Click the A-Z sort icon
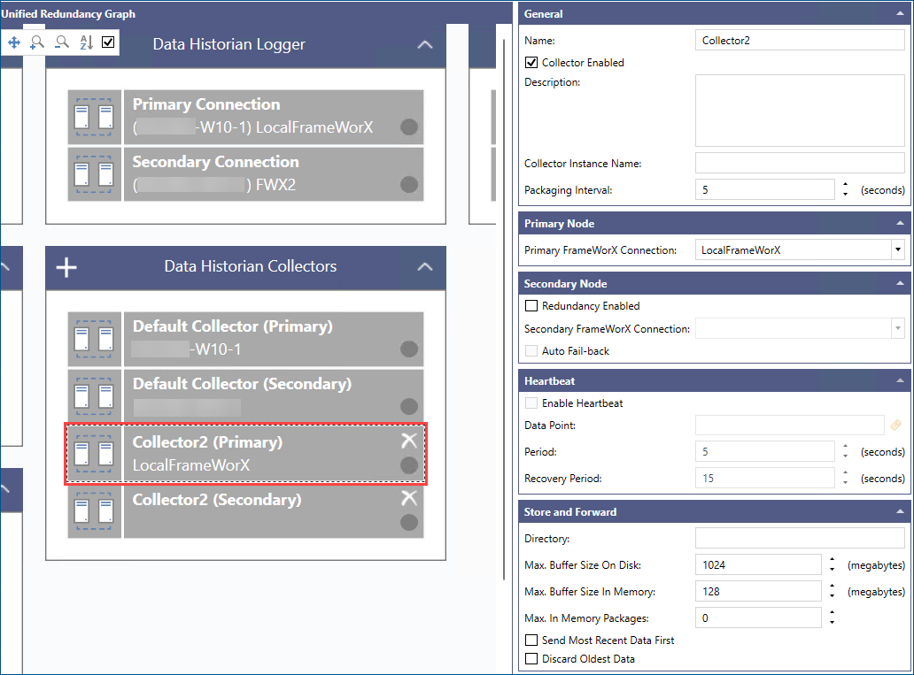The image size is (914, 675). point(86,42)
